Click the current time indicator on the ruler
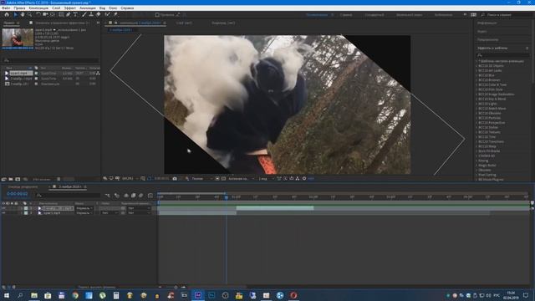 [226, 197]
